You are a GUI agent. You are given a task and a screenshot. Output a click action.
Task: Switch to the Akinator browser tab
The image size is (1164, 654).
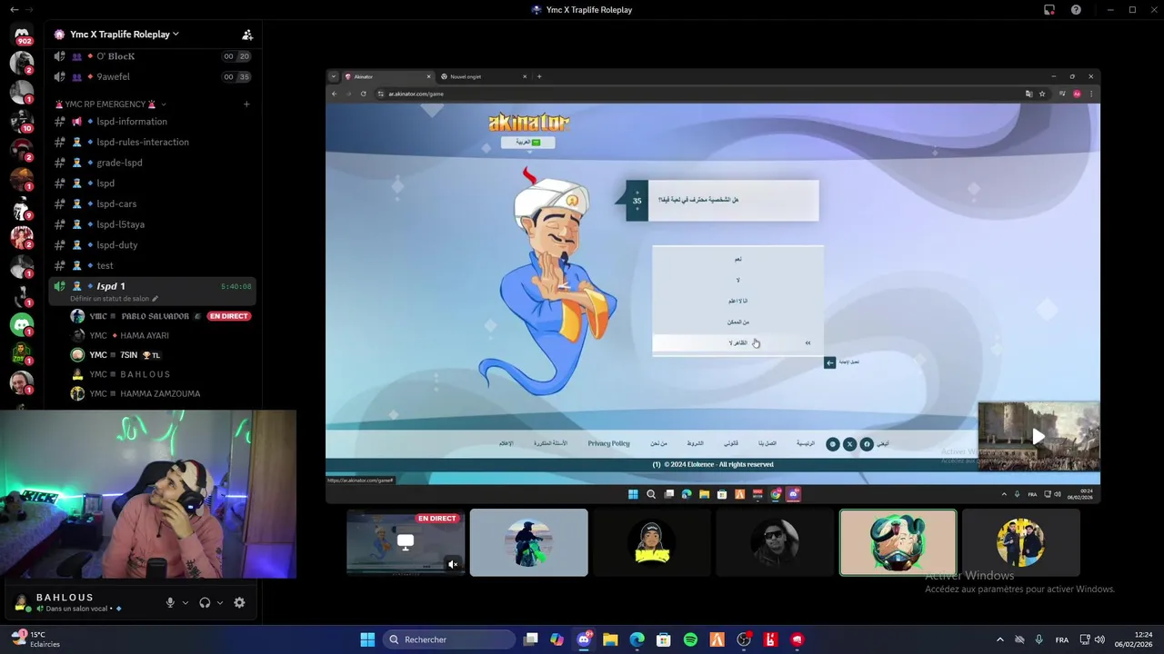[388, 76]
